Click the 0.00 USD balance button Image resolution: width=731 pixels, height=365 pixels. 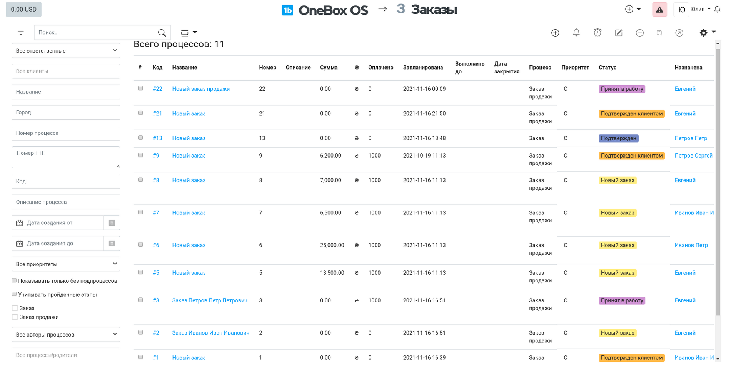[x=23, y=9]
